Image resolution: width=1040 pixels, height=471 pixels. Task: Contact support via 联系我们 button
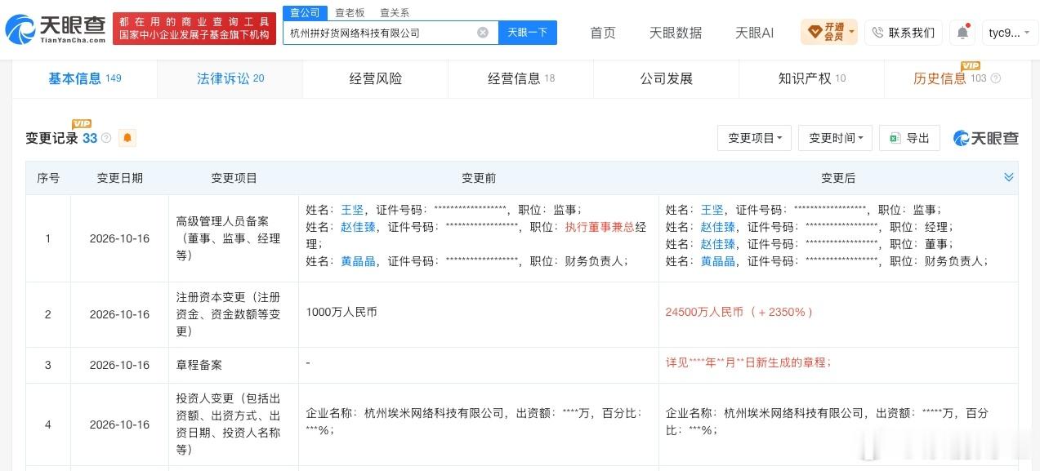pos(904,33)
